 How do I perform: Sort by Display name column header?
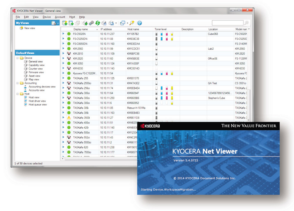(x=81, y=29)
